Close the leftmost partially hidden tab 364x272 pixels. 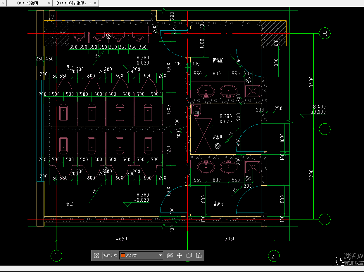[x=2, y=3]
